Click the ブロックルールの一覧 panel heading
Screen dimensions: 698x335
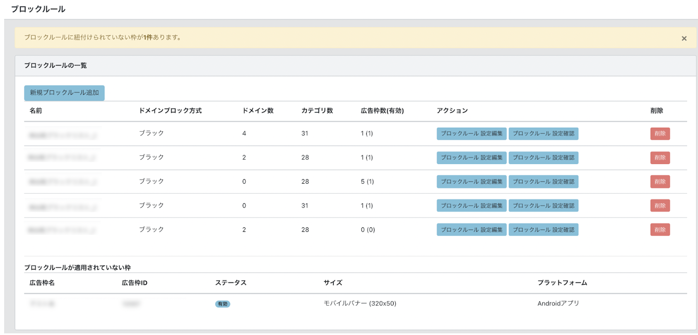(x=55, y=65)
